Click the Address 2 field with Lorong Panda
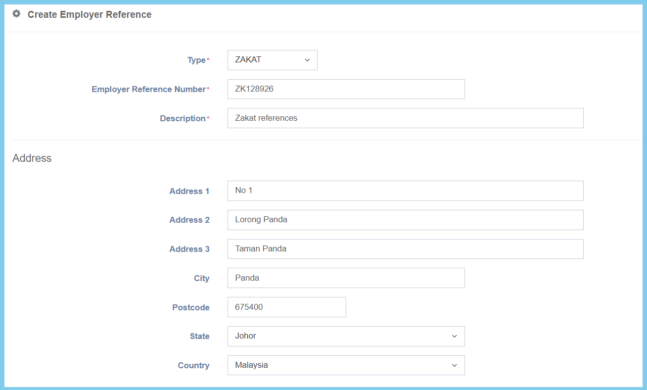Viewport: 647px width, 390px height. point(405,220)
